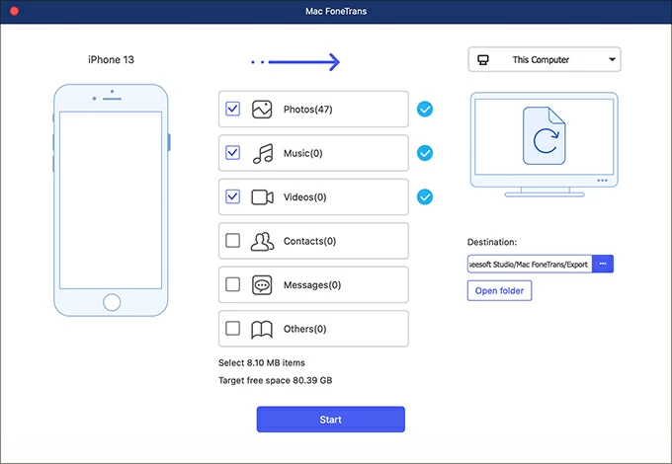Image resolution: width=672 pixels, height=464 pixels.
Task: Uncheck the Photos checkbox
Action: click(232, 110)
